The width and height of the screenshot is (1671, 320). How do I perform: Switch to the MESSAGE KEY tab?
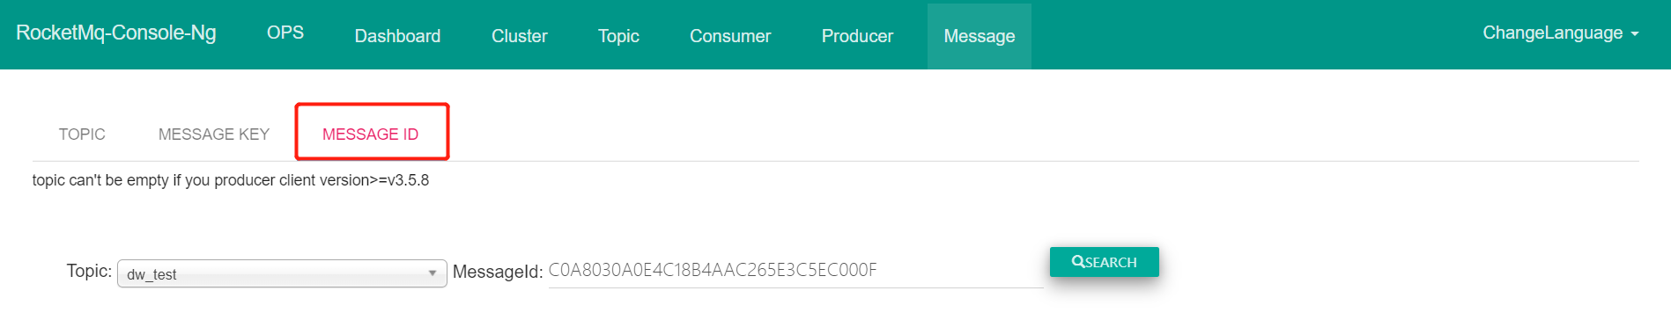pos(214,134)
